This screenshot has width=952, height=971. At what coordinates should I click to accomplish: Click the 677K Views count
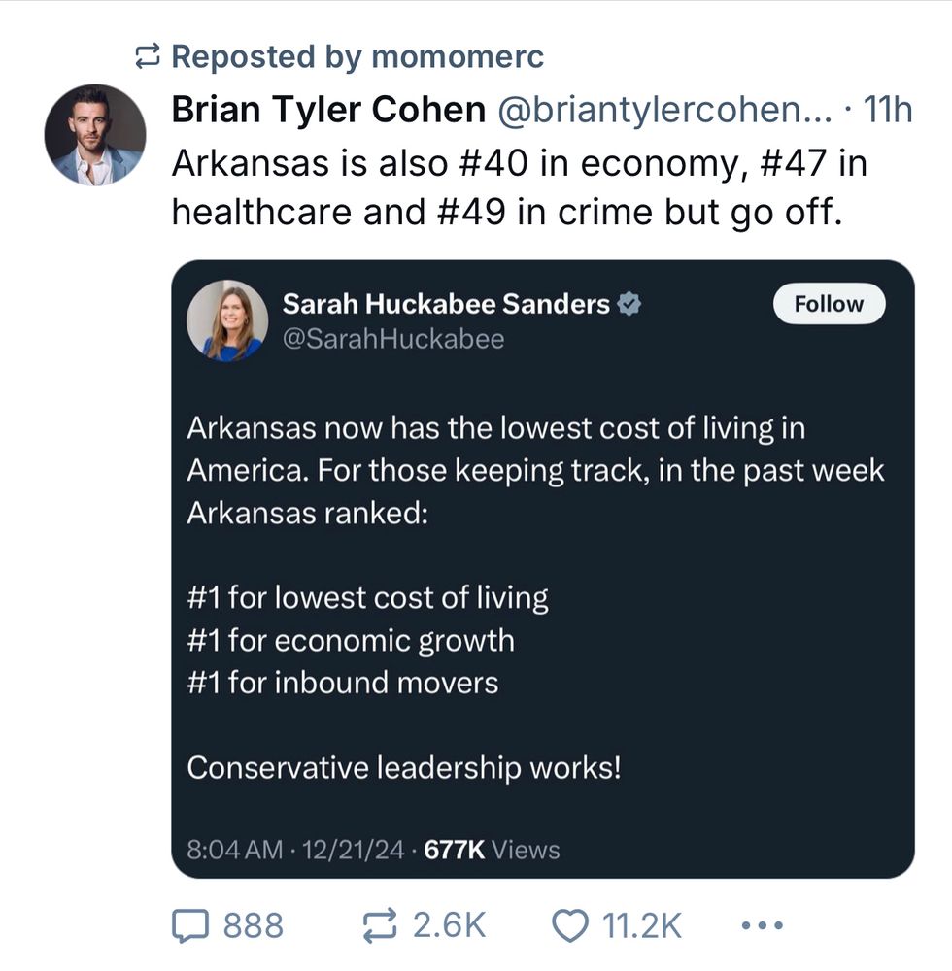[492, 850]
